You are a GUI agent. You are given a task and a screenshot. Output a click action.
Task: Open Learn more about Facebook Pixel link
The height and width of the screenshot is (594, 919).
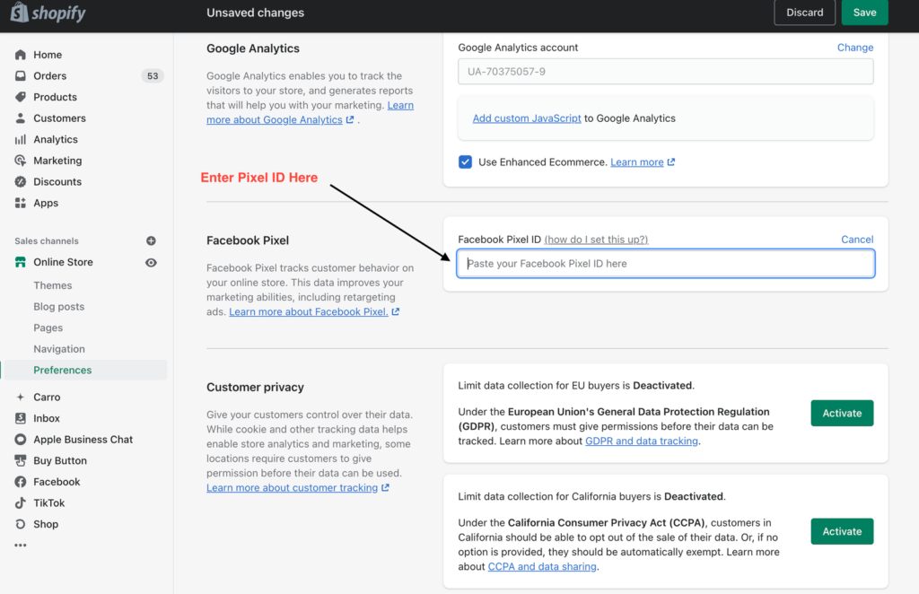click(x=309, y=311)
